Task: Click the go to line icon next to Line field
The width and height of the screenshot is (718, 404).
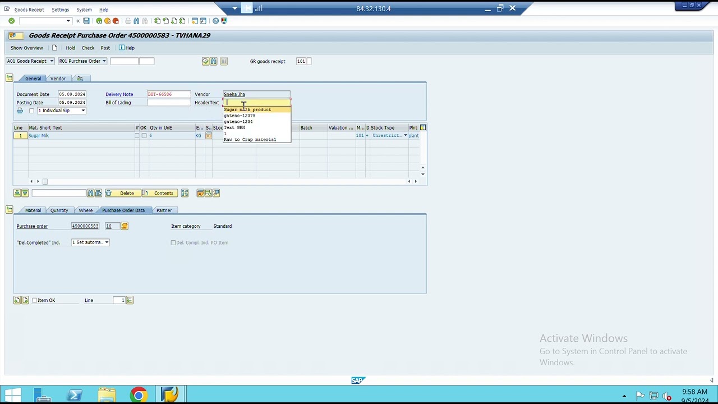Action: pyautogui.click(x=130, y=300)
